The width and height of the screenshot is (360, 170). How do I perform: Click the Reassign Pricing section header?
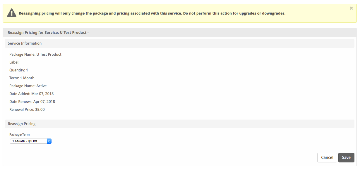[x=22, y=124]
